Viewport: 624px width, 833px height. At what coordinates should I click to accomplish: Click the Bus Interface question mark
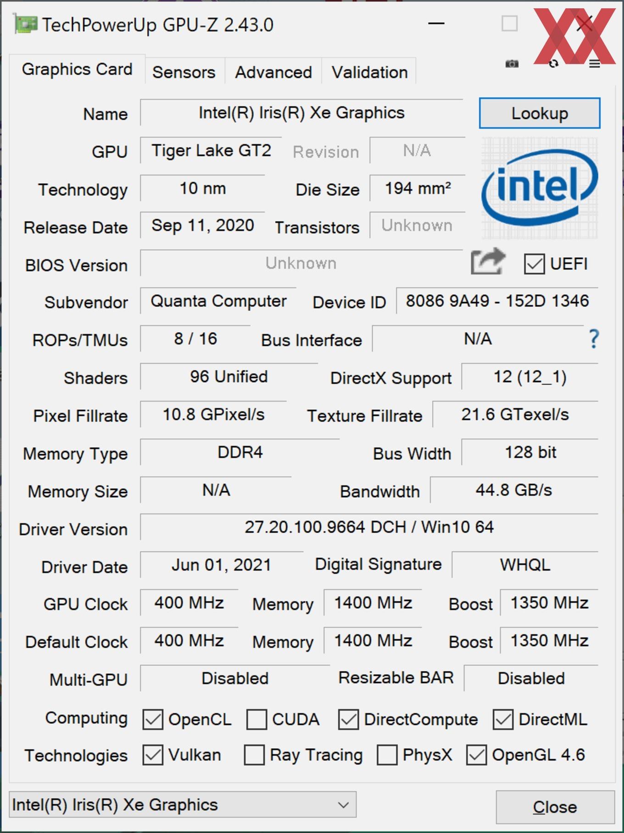594,339
